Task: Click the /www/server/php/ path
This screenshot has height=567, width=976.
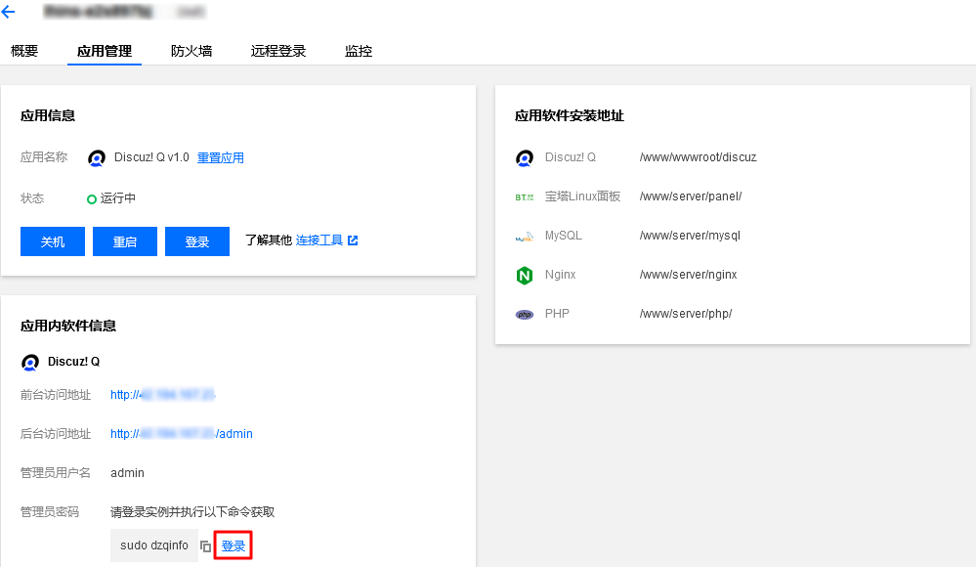Action: click(x=686, y=314)
